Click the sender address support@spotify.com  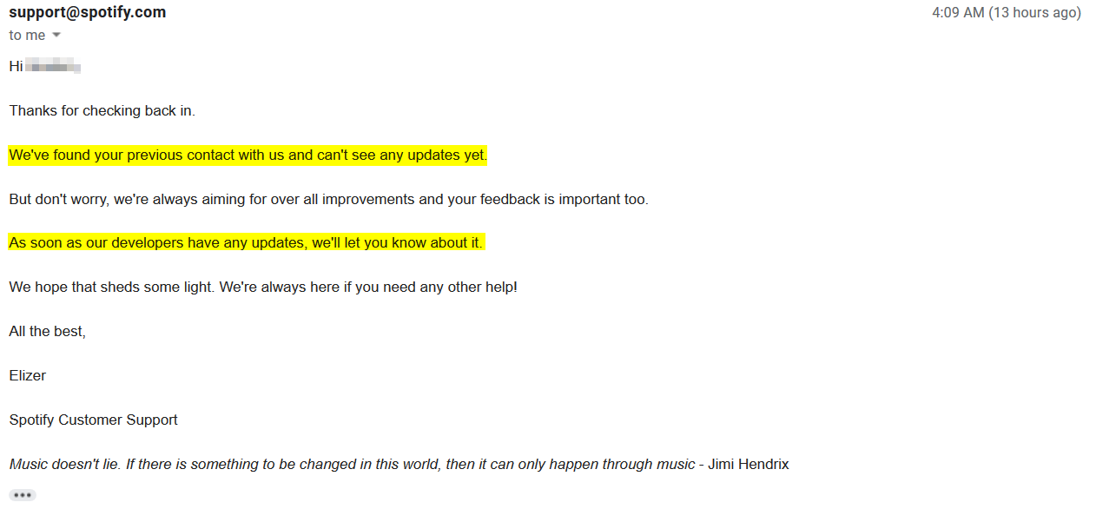tap(88, 12)
